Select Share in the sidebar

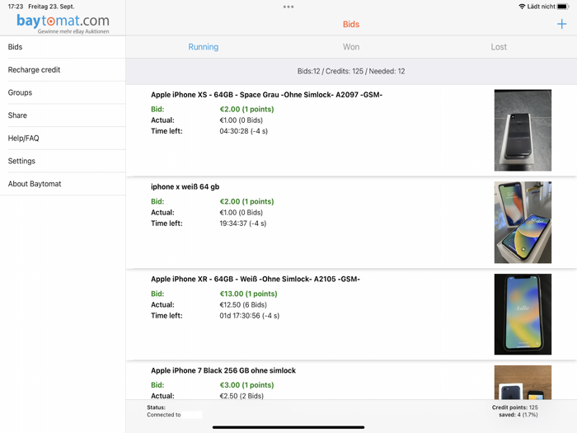tap(63, 115)
